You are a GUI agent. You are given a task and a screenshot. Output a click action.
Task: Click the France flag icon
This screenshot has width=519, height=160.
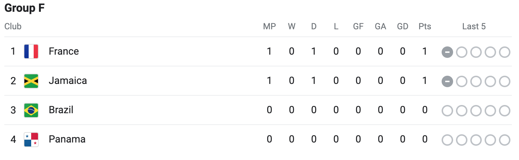coord(31,51)
